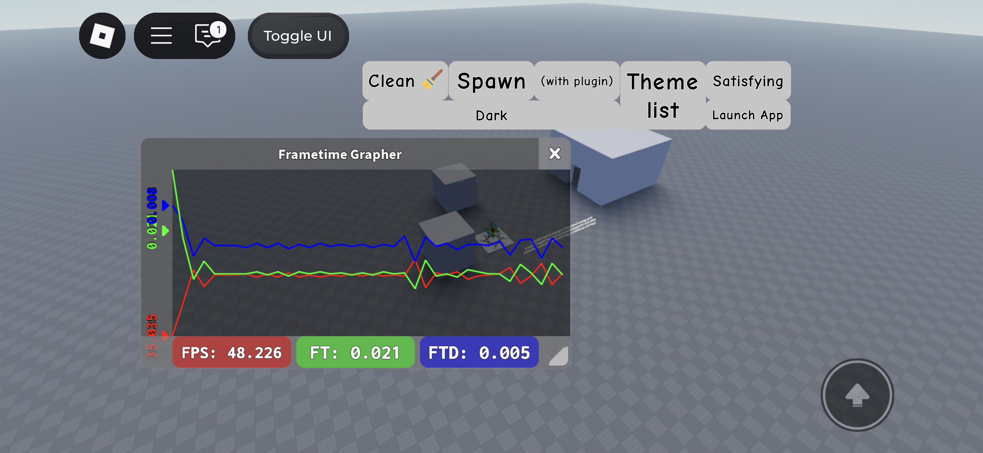The height and width of the screenshot is (453, 983).
Task: Open the Theme list
Action: [662, 95]
